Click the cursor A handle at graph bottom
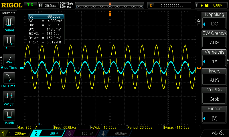The width and height of the screenshot is (229, 137). click(39, 124)
